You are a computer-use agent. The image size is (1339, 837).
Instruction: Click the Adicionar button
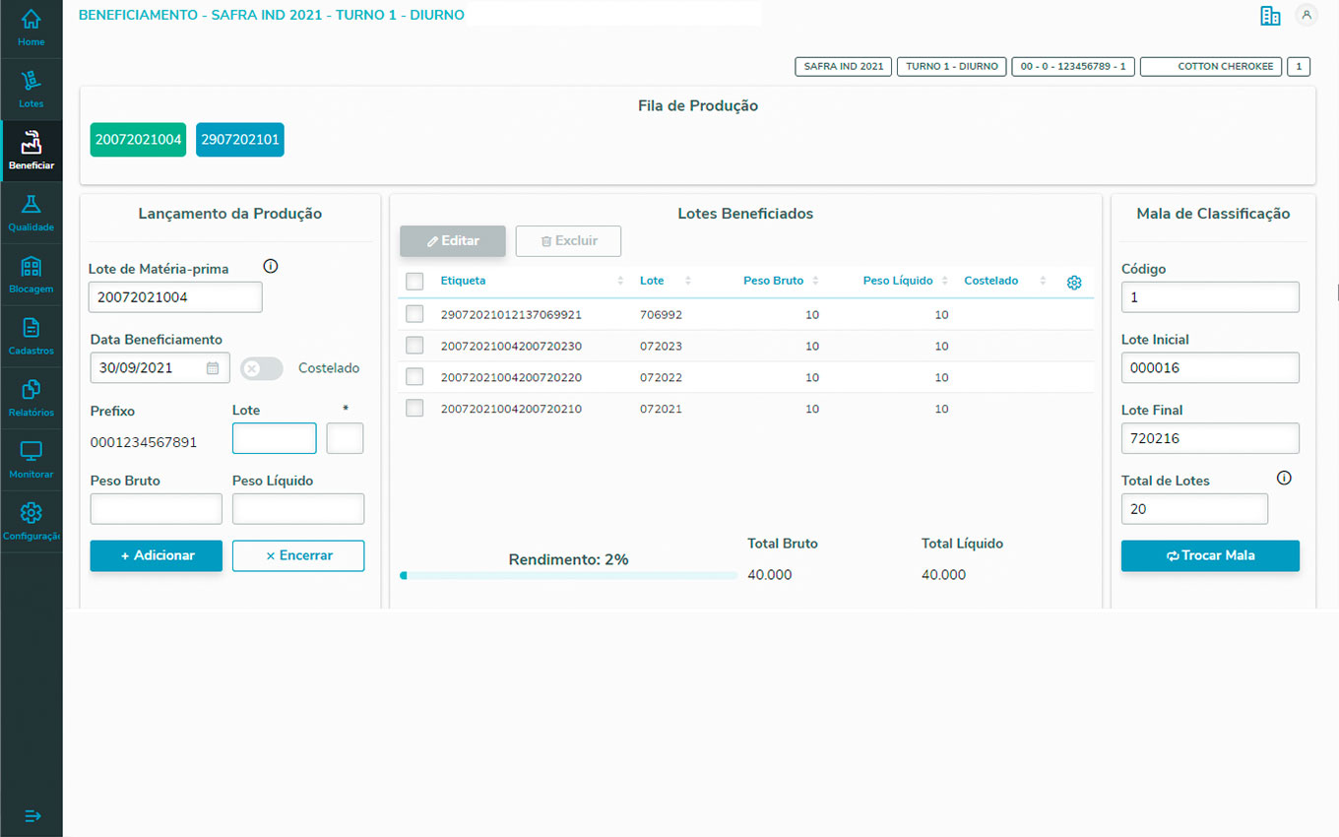tap(157, 555)
